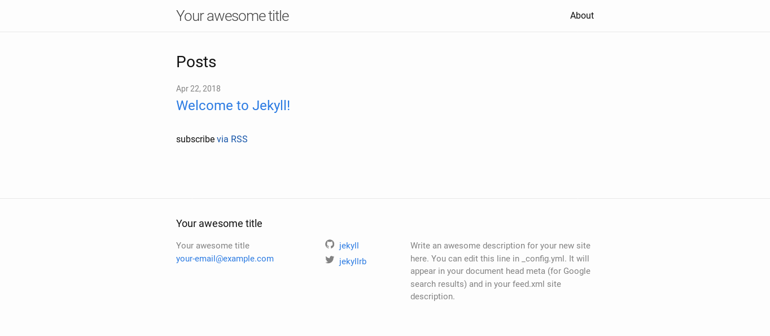
Task: Click the site description paragraph in footer
Action: pos(500,271)
